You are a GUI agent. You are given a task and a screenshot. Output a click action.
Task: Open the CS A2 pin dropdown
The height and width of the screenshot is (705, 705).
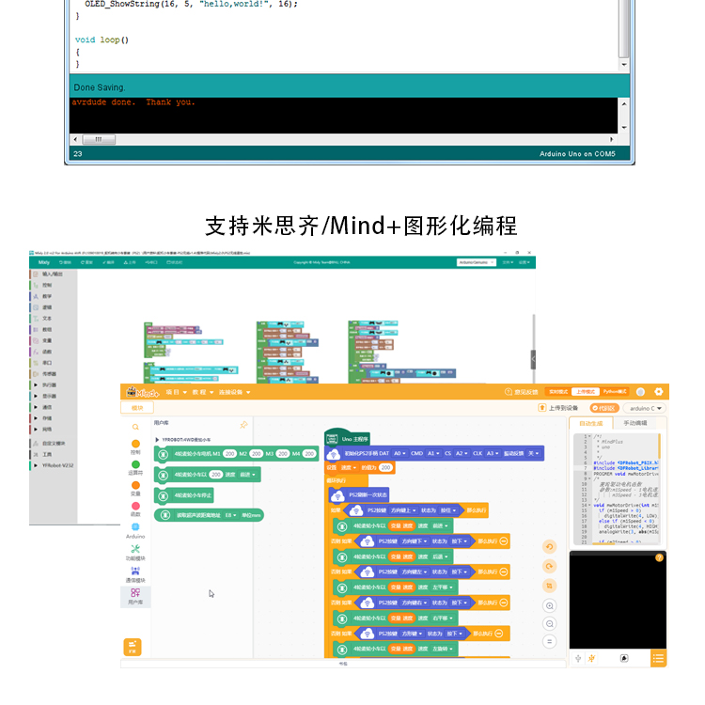(462, 453)
